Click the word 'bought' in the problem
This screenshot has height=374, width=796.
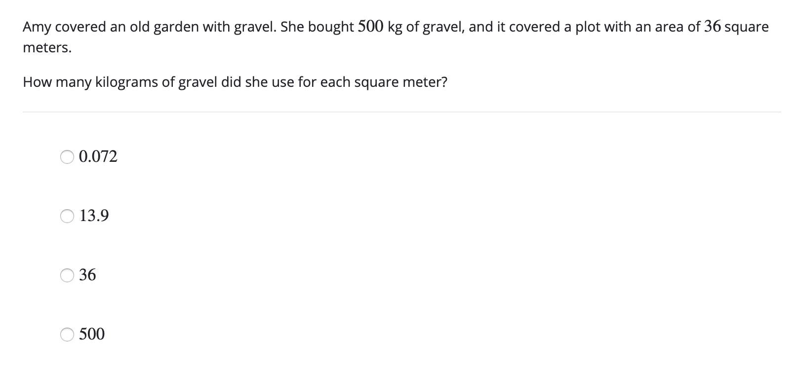[x=331, y=27]
